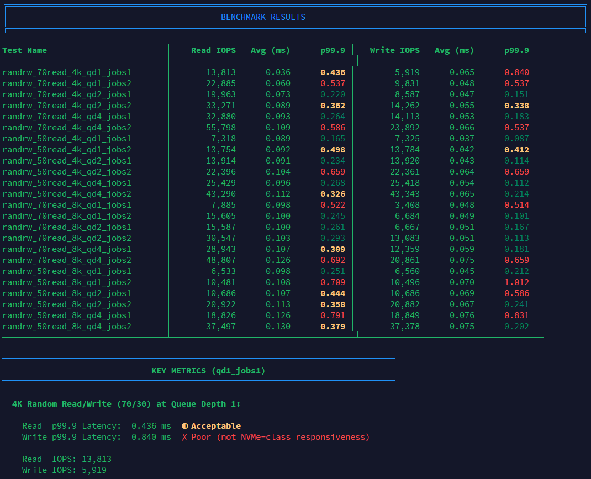Screen dimensions: 591x479
Task: Select test name randrw_50read_8k_qd1_jobs1
Action: (67, 271)
